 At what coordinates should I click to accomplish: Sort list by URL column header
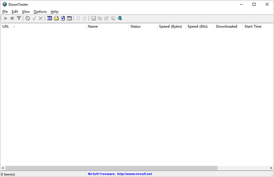(x=43, y=27)
